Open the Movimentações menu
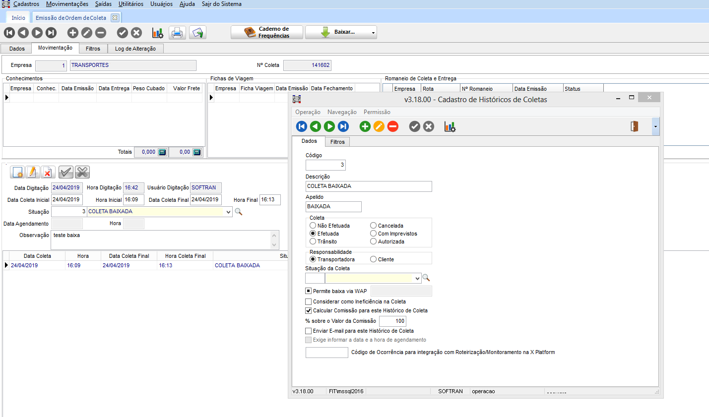Viewport: 709px width, 417px height. [x=67, y=4]
